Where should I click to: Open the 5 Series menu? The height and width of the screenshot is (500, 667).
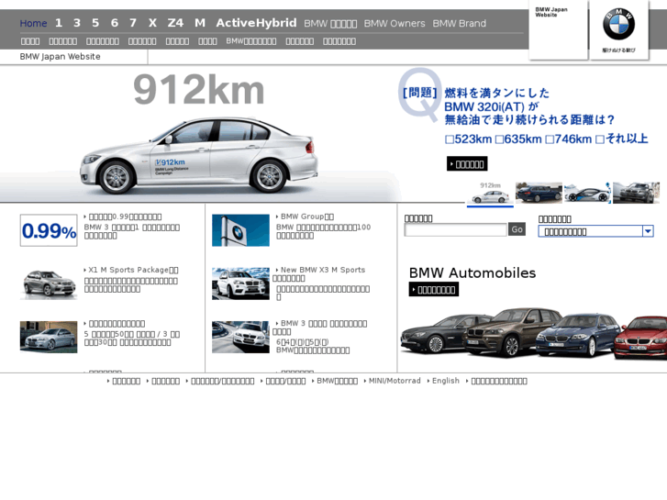point(95,23)
